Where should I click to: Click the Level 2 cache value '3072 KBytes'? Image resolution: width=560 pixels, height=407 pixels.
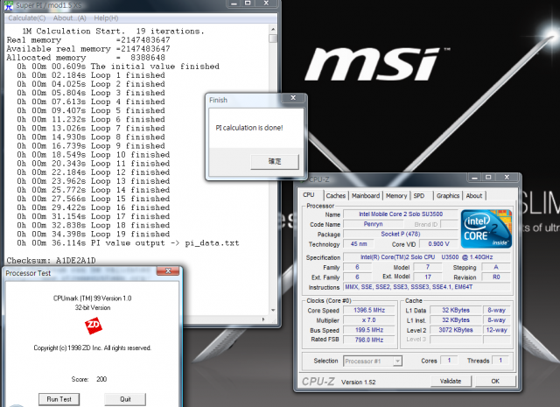click(x=456, y=330)
